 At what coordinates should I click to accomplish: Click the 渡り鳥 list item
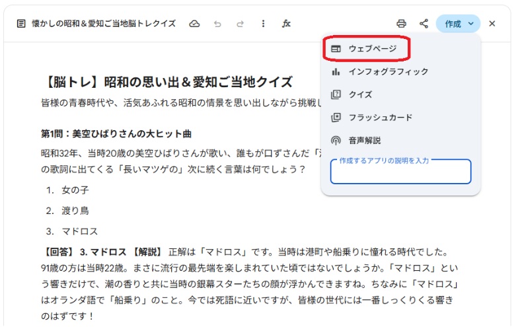(x=75, y=211)
